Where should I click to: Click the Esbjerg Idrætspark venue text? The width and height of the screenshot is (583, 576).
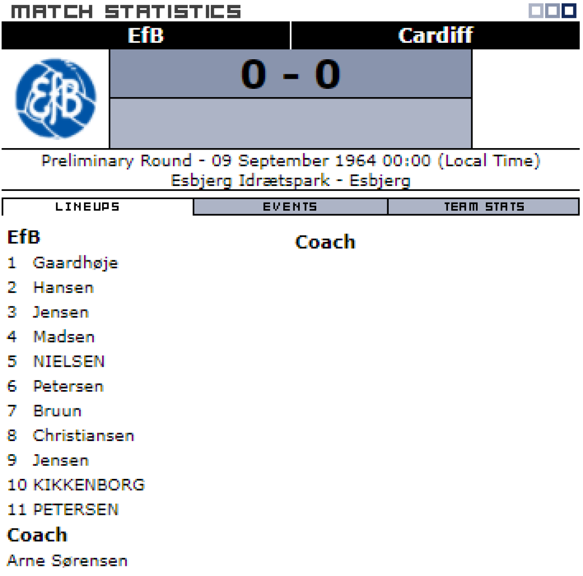point(250,181)
